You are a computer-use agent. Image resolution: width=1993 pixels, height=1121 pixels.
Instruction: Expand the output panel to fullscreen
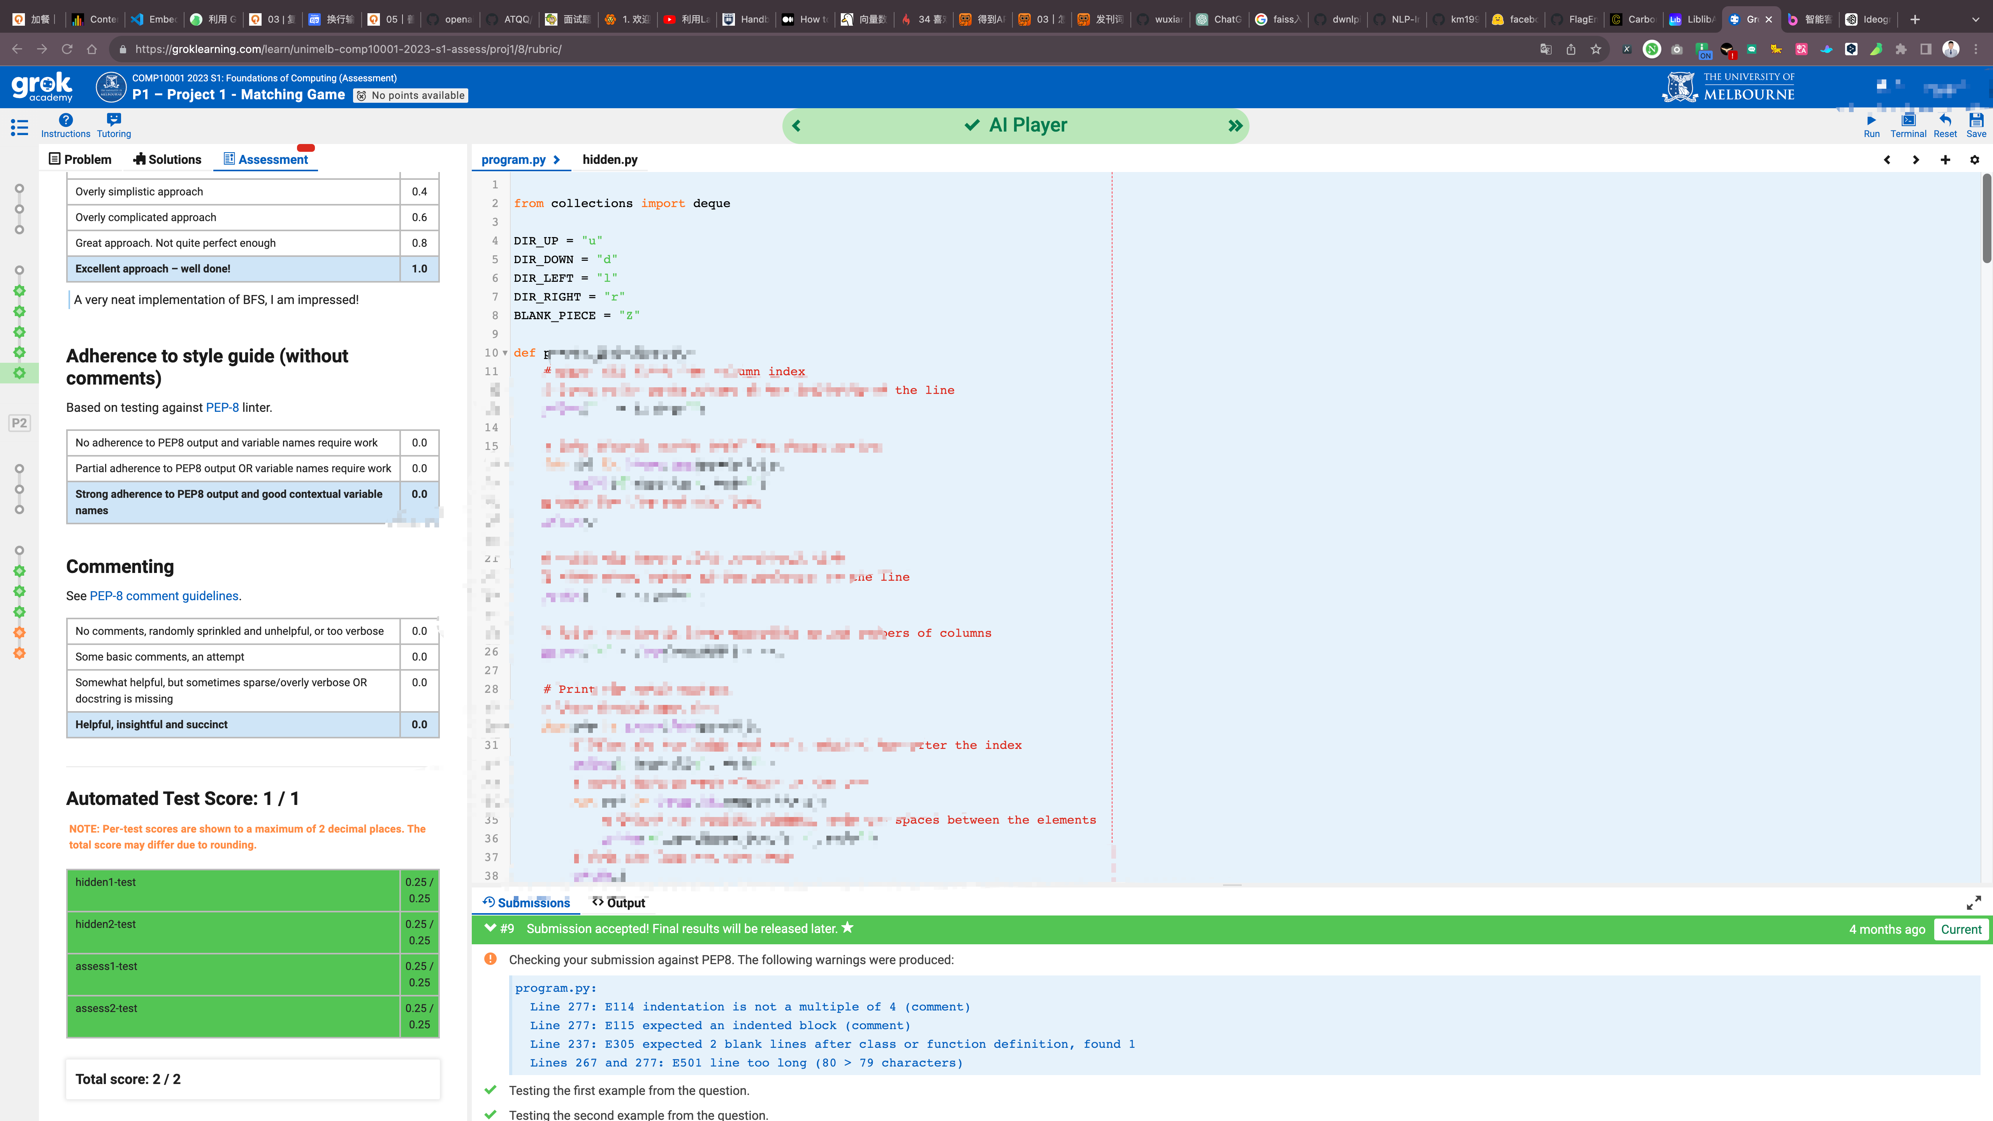pos(1974,903)
